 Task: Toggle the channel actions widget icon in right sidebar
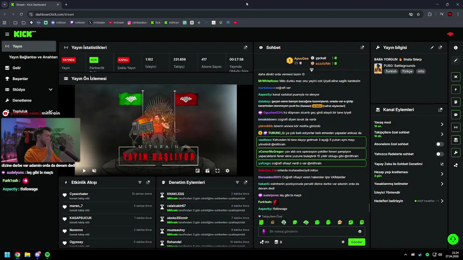(x=456, y=140)
